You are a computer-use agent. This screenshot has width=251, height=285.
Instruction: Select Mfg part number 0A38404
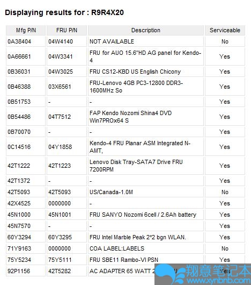(x=19, y=41)
